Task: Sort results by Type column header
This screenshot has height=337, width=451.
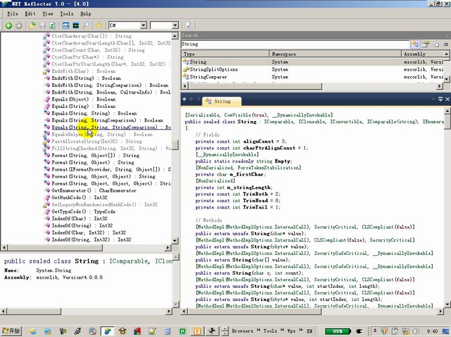Action: click(226, 54)
